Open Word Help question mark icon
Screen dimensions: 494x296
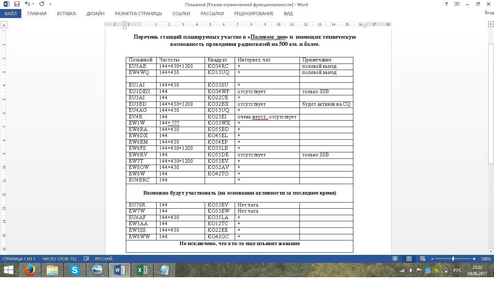[x=446, y=4]
